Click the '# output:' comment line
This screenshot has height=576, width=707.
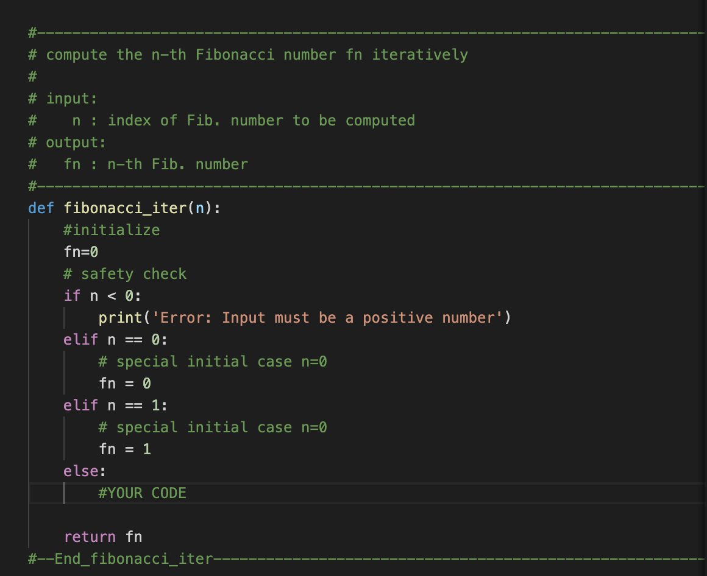coord(67,142)
